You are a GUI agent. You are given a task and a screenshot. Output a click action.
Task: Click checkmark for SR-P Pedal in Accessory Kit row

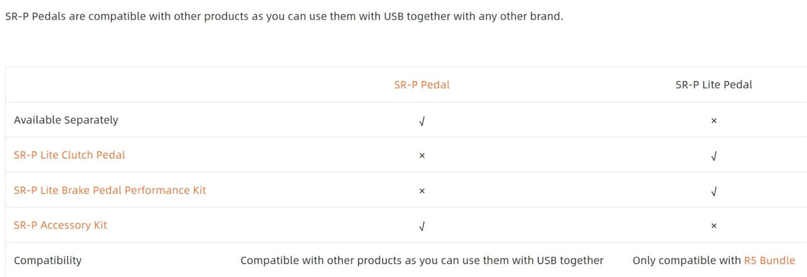[x=422, y=226]
